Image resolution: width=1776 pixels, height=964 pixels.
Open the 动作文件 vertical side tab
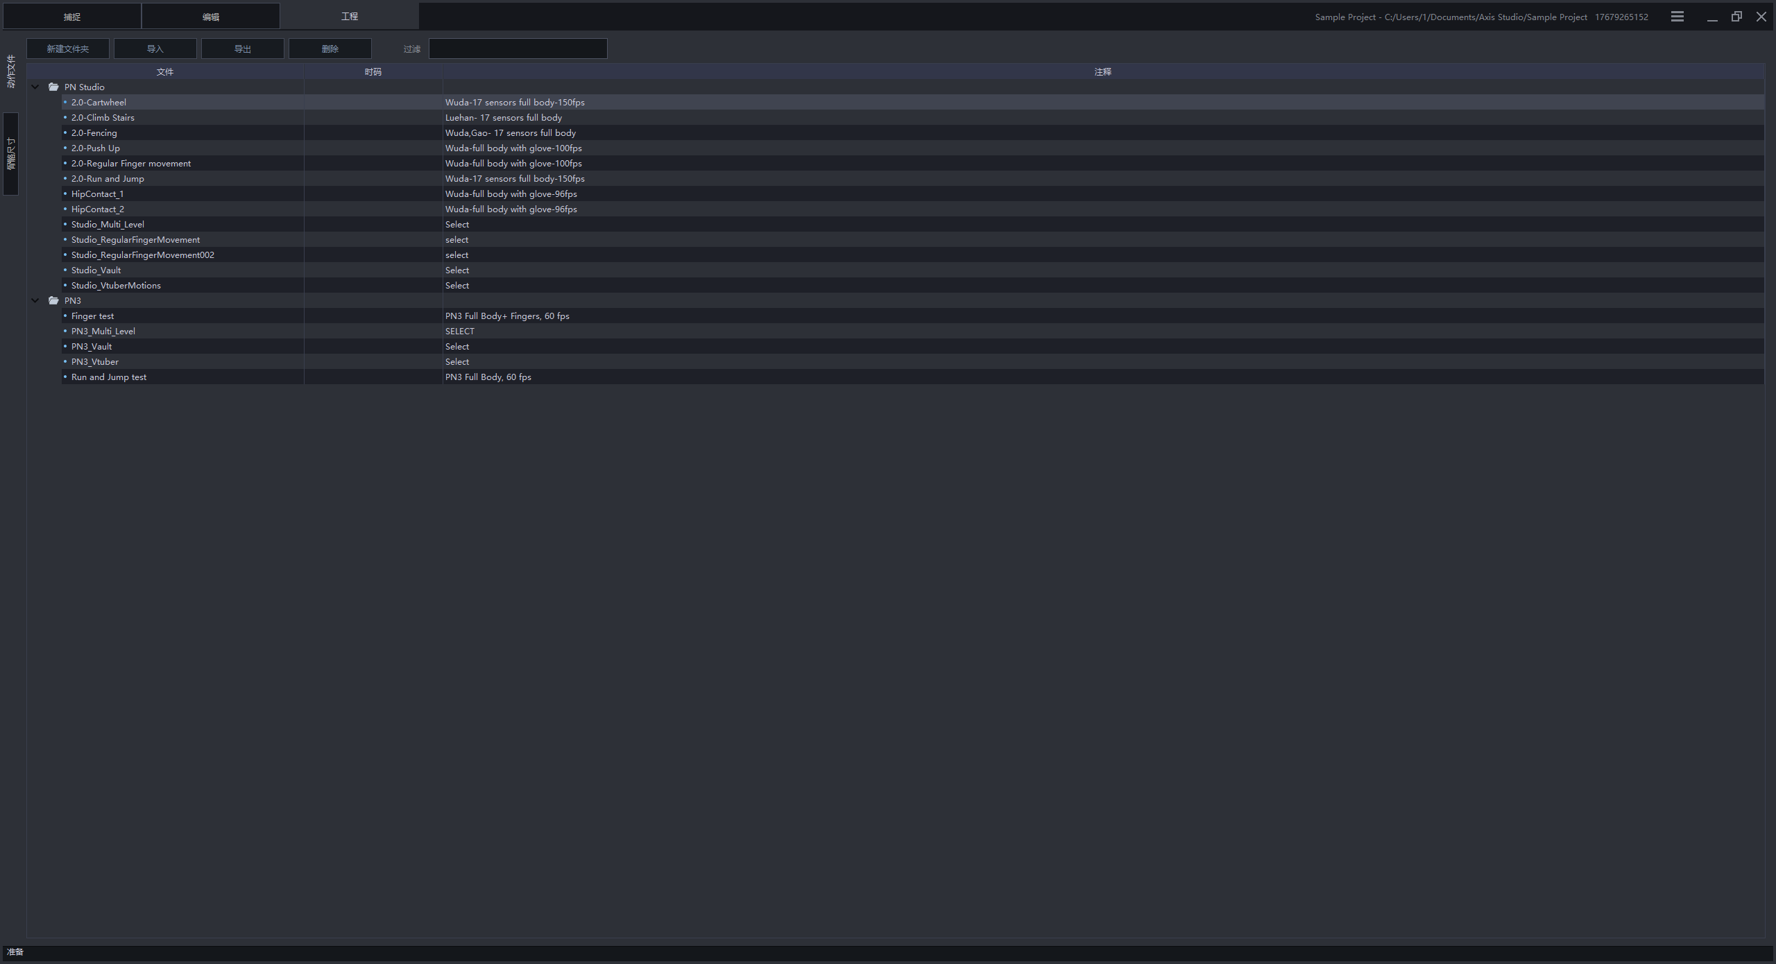[x=10, y=71]
